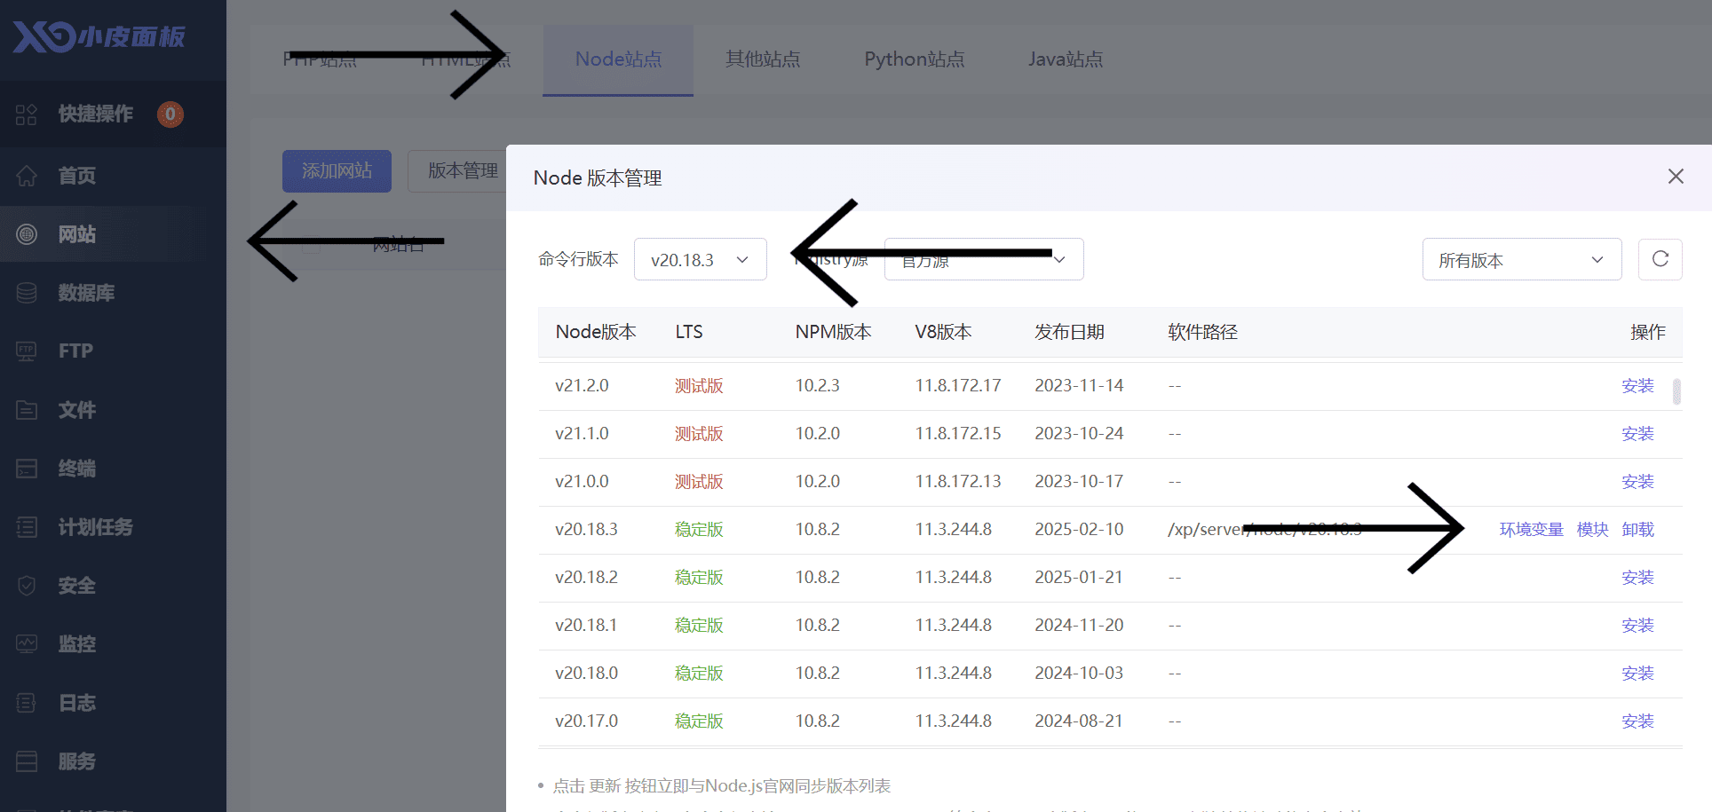Screen dimensions: 1712x812
Task: Click install (安装) for Node v21.2.0
Action: 1637,386
